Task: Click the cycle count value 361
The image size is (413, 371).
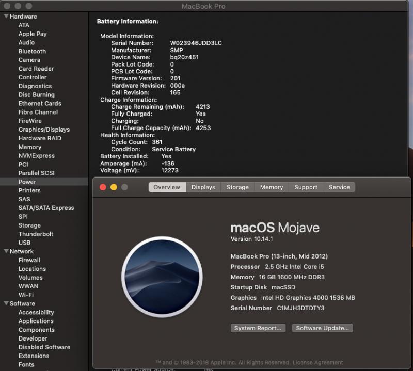Action: pyautogui.click(x=157, y=142)
